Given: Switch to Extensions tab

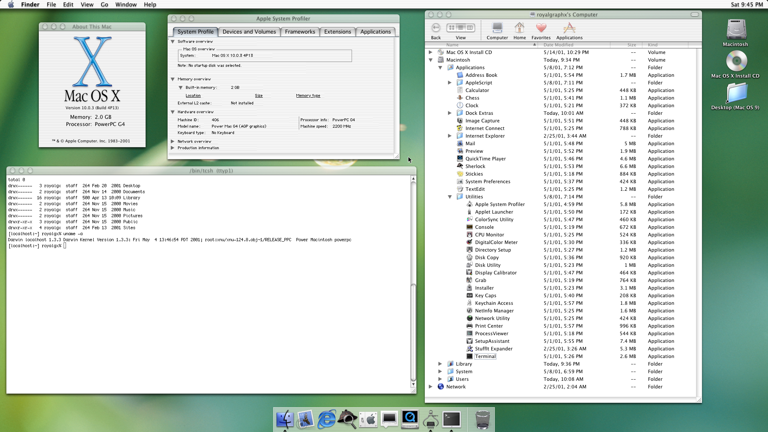Looking at the screenshot, I should coord(338,32).
